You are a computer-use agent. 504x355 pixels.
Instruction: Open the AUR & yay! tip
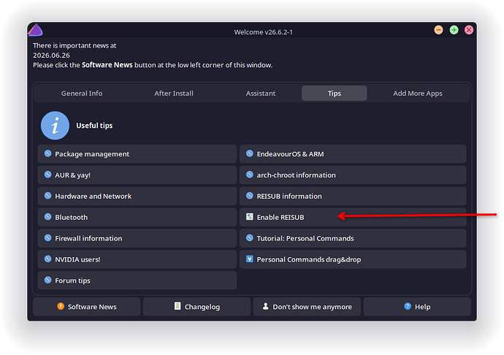coord(137,175)
